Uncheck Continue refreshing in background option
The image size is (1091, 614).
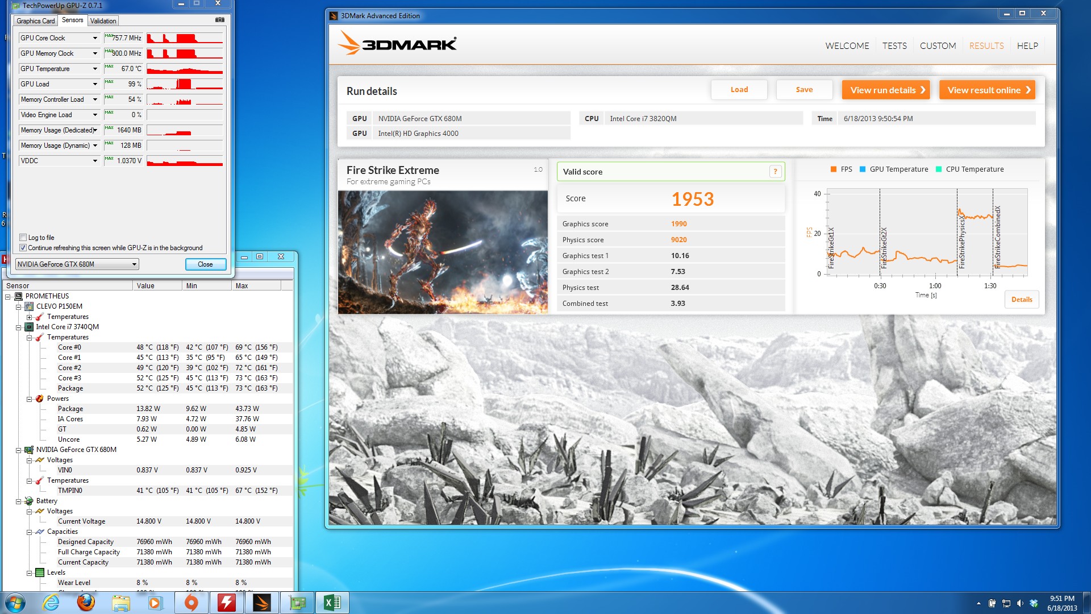[23, 248]
